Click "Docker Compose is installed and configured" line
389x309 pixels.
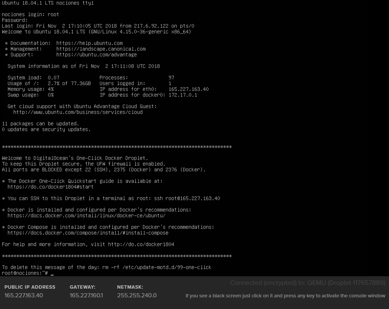click(x=108, y=227)
